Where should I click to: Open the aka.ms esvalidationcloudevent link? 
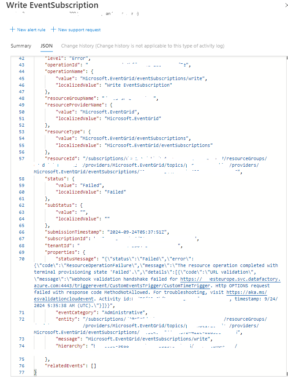[x=150, y=296]
